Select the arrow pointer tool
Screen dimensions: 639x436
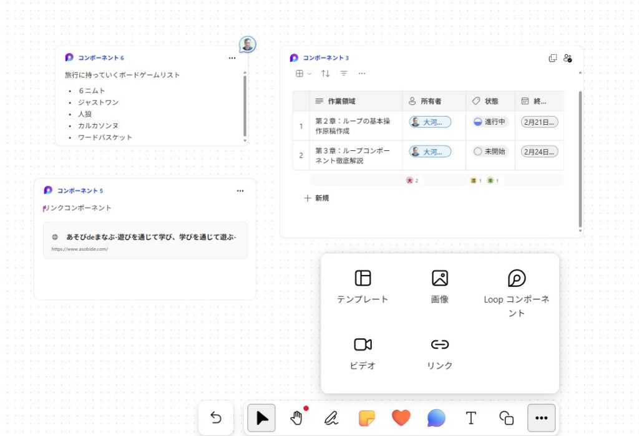coord(261,418)
